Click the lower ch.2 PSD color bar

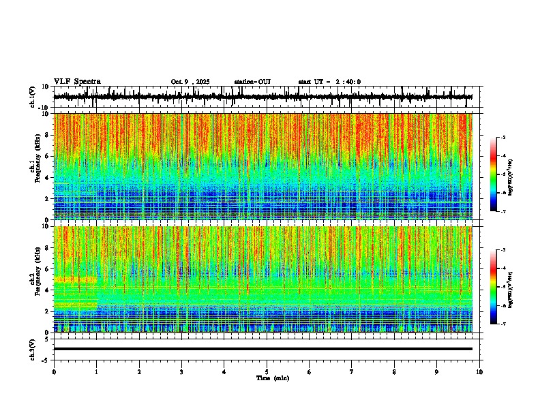[x=494, y=287]
